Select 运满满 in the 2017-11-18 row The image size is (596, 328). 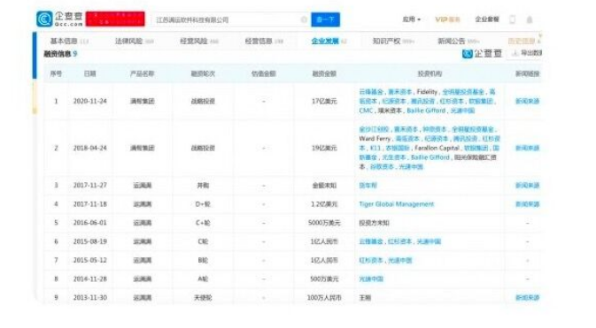tap(143, 204)
